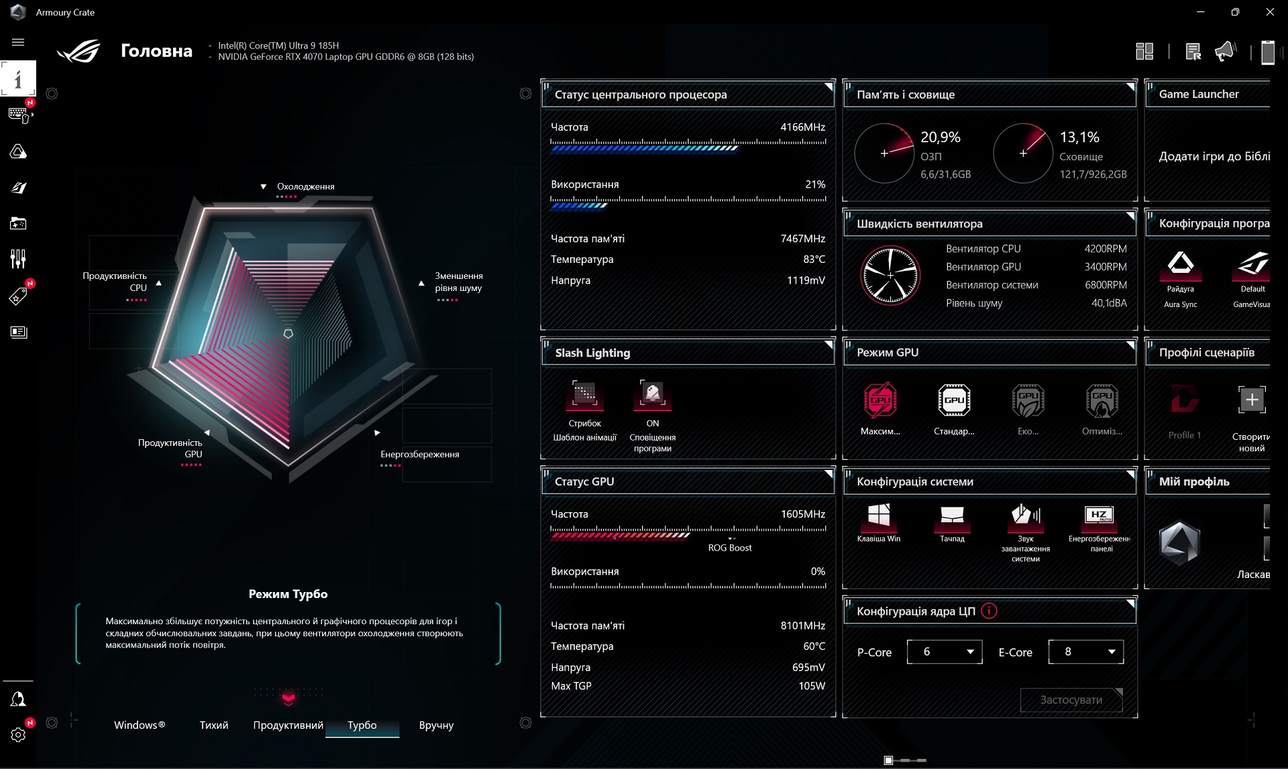Image resolution: width=1288 pixels, height=769 pixels.
Task: Open Game Library controller icon in sidebar
Action: point(18,223)
